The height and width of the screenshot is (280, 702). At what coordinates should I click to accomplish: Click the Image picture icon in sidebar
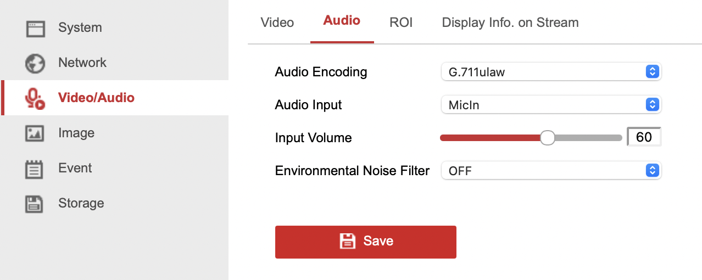35,133
